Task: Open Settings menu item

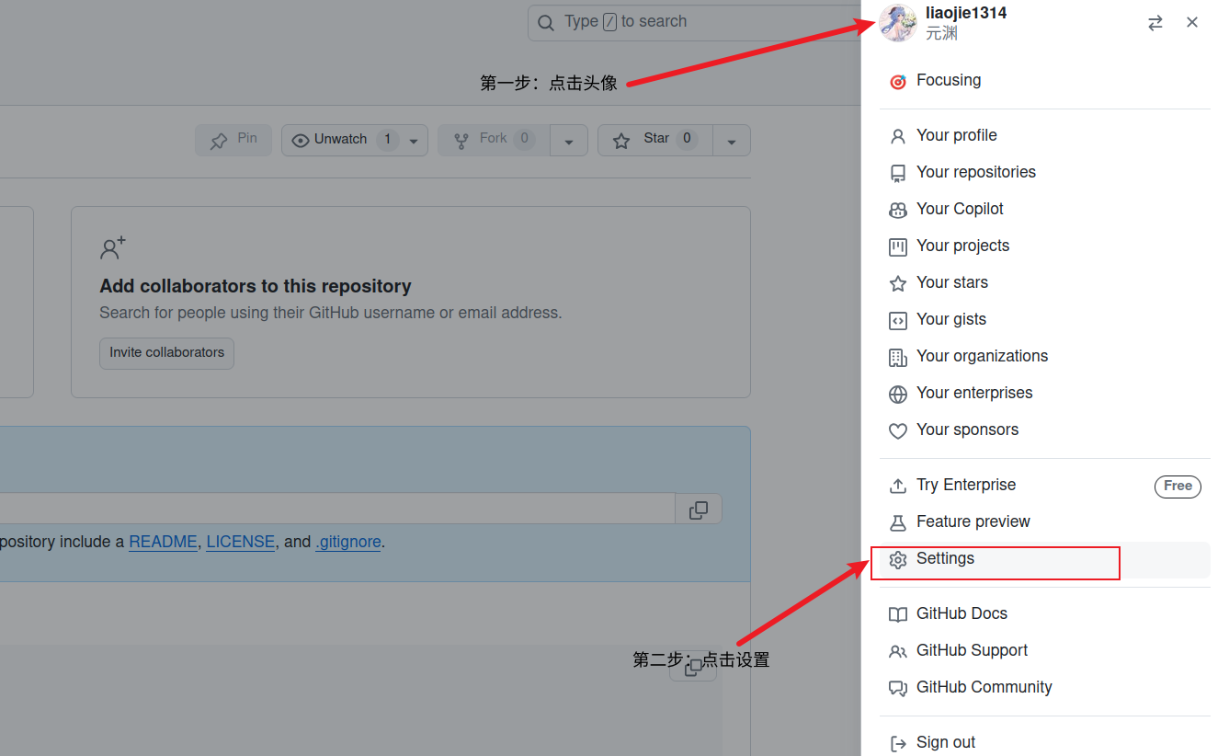Action: coord(1045,559)
